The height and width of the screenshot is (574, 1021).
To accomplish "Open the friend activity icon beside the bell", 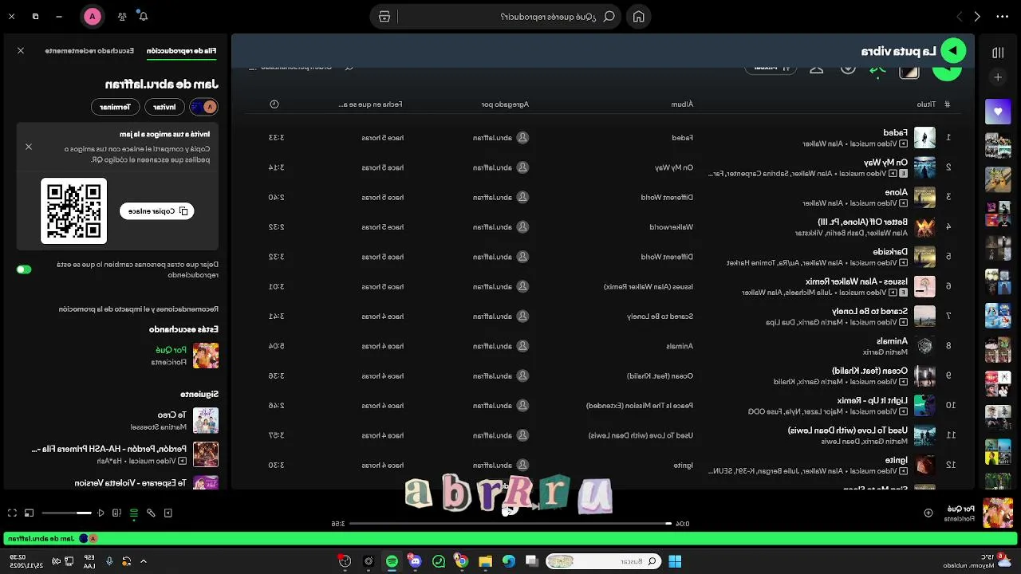I will click(x=121, y=16).
